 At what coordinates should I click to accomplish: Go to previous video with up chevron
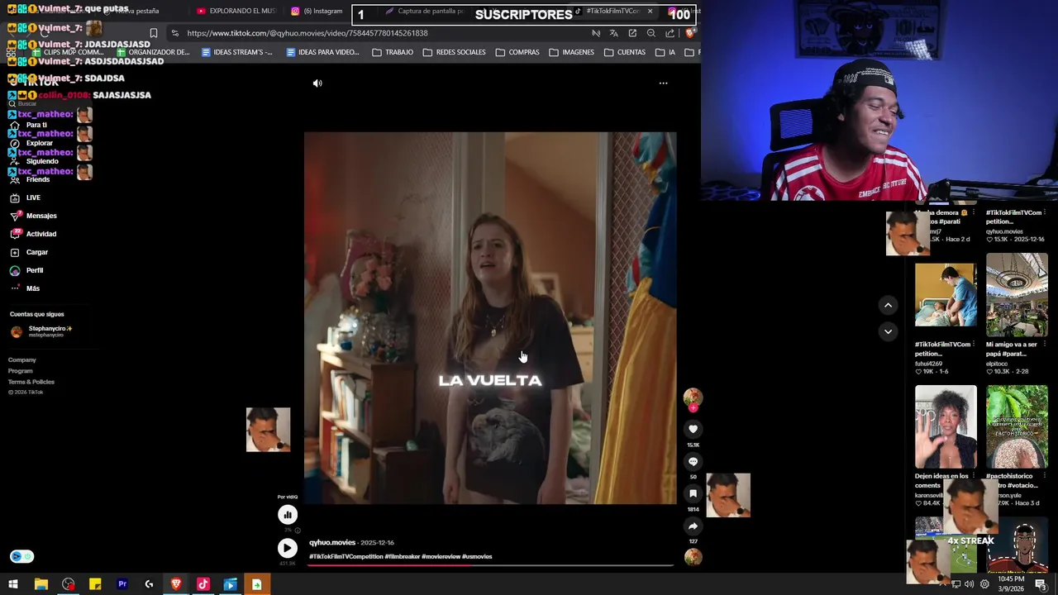point(888,305)
